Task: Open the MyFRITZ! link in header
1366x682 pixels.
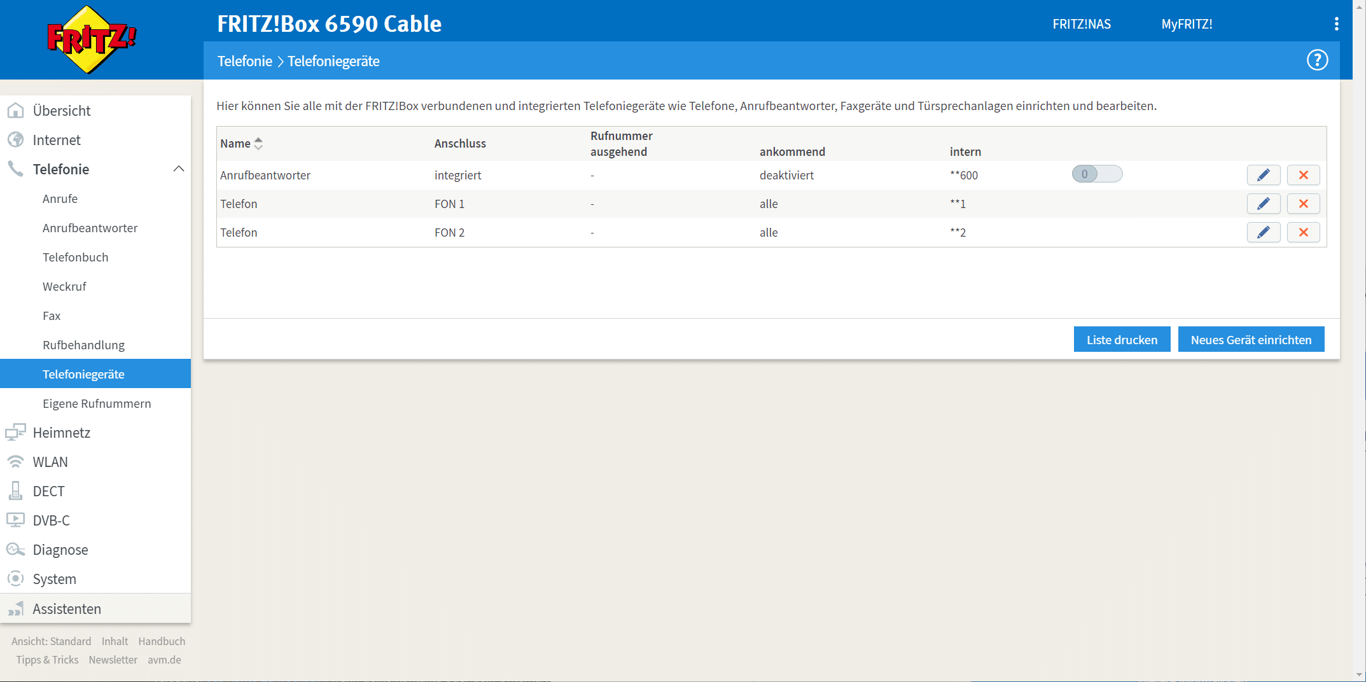Action: click(x=1187, y=24)
